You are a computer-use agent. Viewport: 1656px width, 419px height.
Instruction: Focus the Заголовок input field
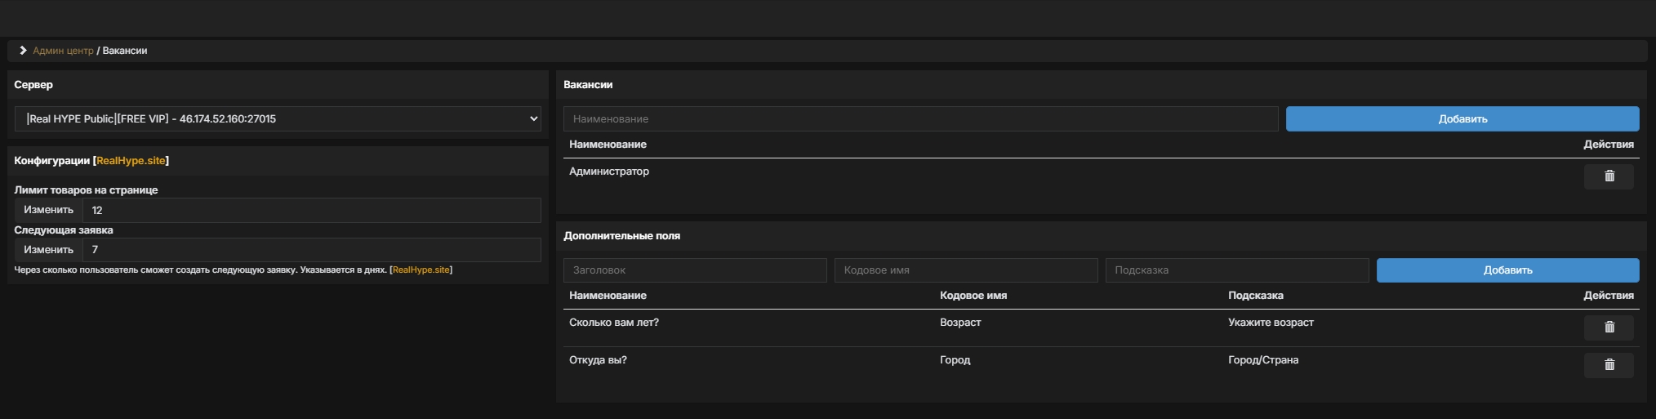(x=695, y=270)
